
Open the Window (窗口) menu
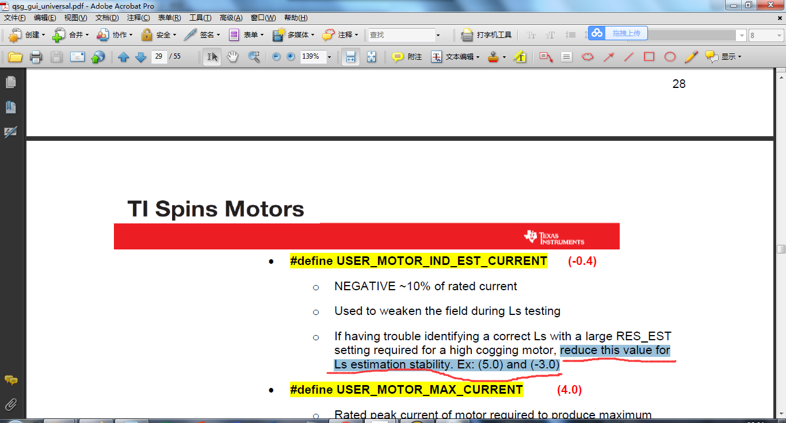pyautogui.click(x=263, y=18)
